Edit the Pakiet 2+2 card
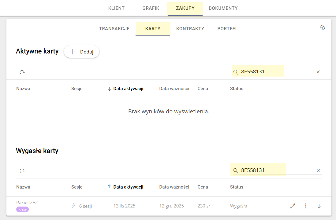This screenshot has height=220, width=336. pos(292,206)
